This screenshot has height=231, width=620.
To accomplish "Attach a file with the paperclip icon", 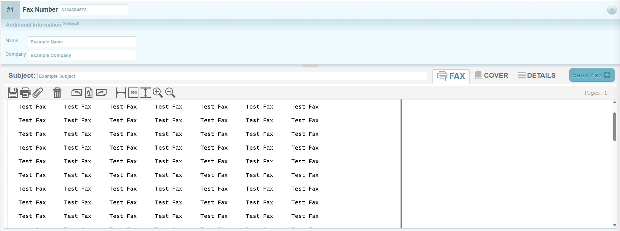I will [x=38, y=93].
